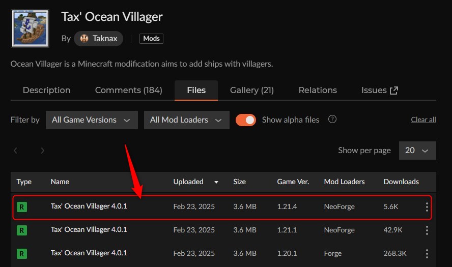Screen dimensions: 452x267
Task: Click the 1.20.1 game version cell
Action: tap(287, 253)
